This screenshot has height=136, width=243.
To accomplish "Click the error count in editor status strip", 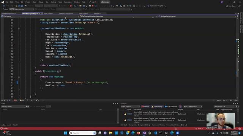I will point(16,100).
